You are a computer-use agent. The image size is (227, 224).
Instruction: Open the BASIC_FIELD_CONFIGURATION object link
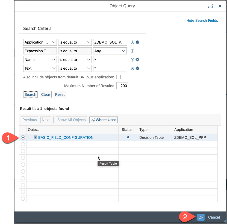pos(66,137)
